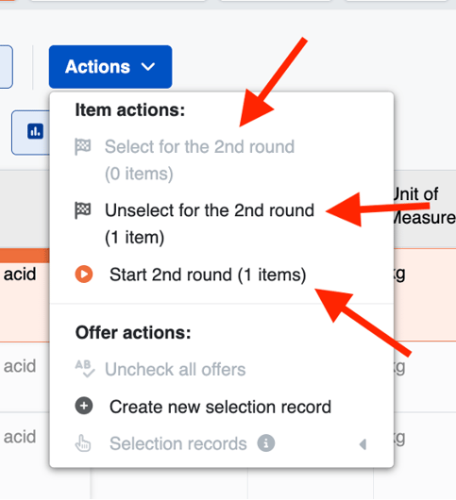Click the info icon beside Selection records
This screenshot has width=456, height=500.
tap(266, 442)
